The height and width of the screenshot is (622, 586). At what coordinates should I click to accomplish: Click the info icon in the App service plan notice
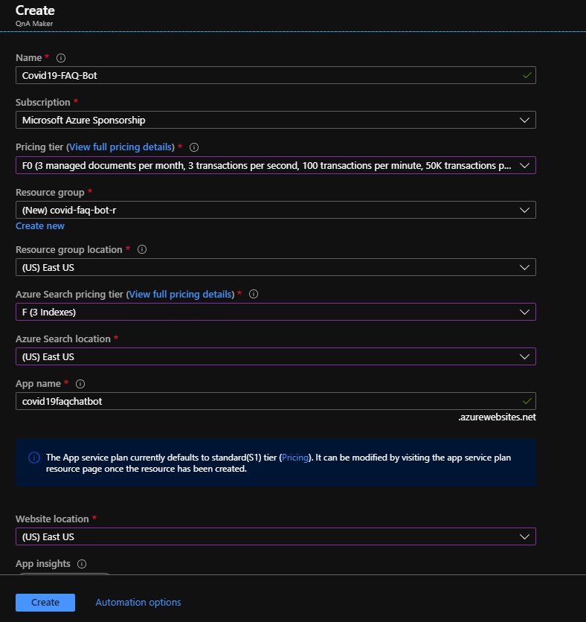[x=34, y=458]
